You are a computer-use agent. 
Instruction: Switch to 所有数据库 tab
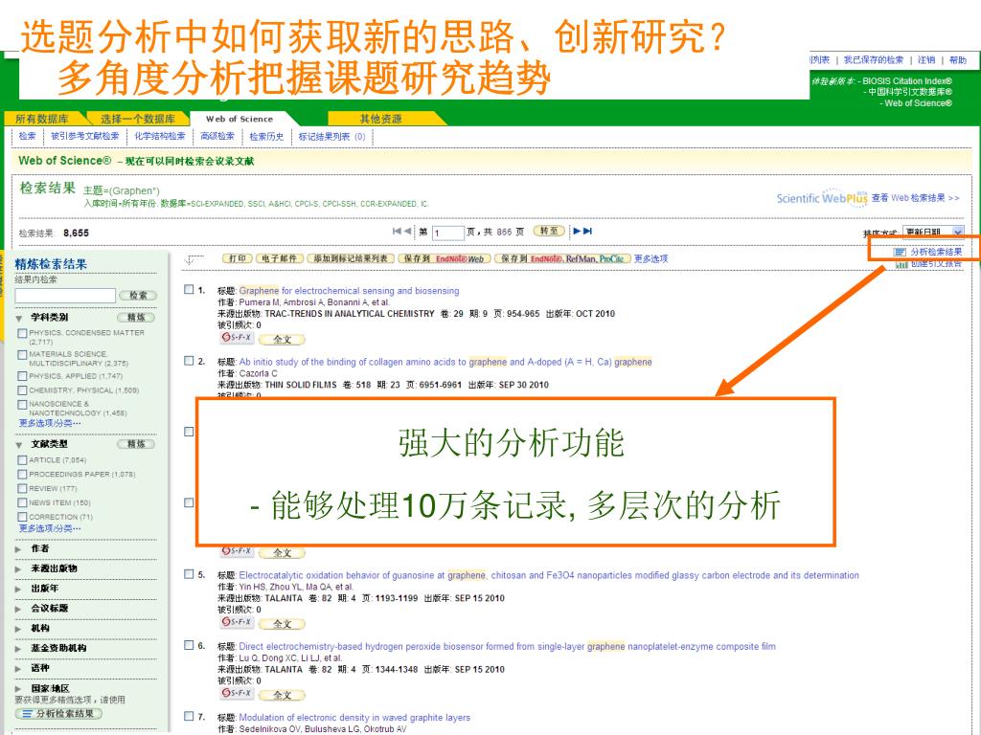pyautogui.click(x=42, y=119)
